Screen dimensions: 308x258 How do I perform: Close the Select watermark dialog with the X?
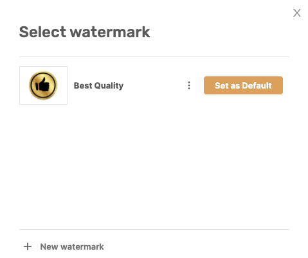[x=297, y=13]
